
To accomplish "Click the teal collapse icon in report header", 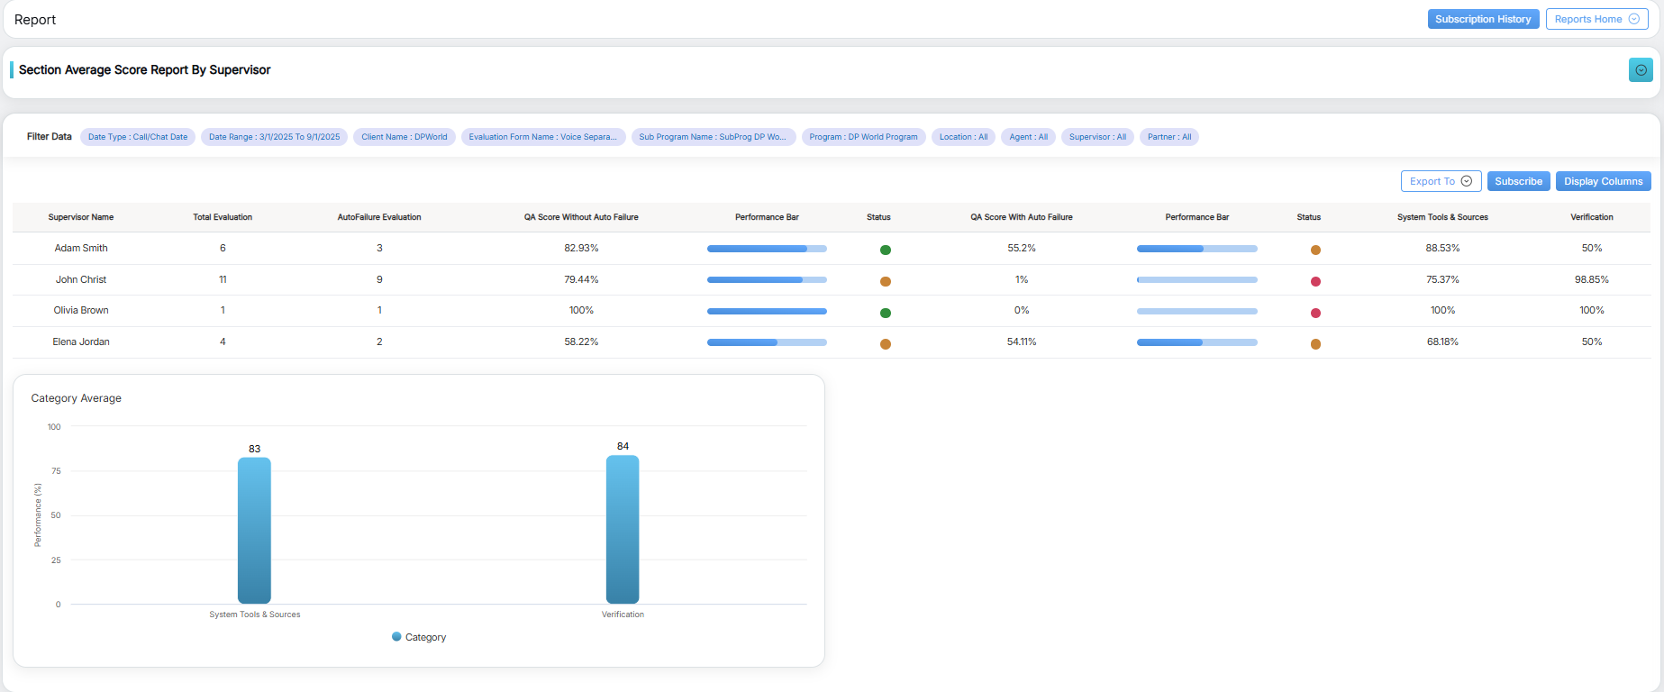I will tap(1641, 70).
